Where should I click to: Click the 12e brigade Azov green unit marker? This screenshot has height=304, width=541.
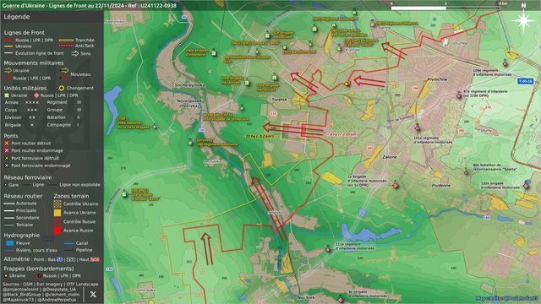point(124,194)
